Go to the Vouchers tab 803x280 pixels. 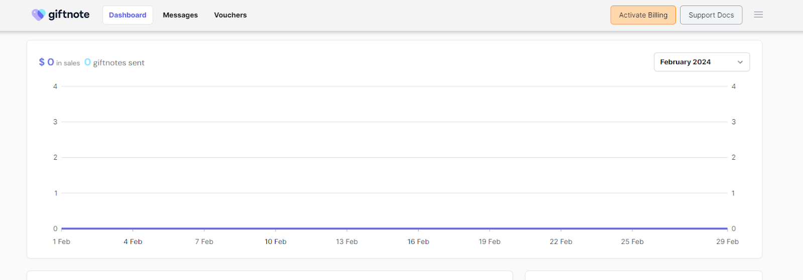tap(230, 15)
